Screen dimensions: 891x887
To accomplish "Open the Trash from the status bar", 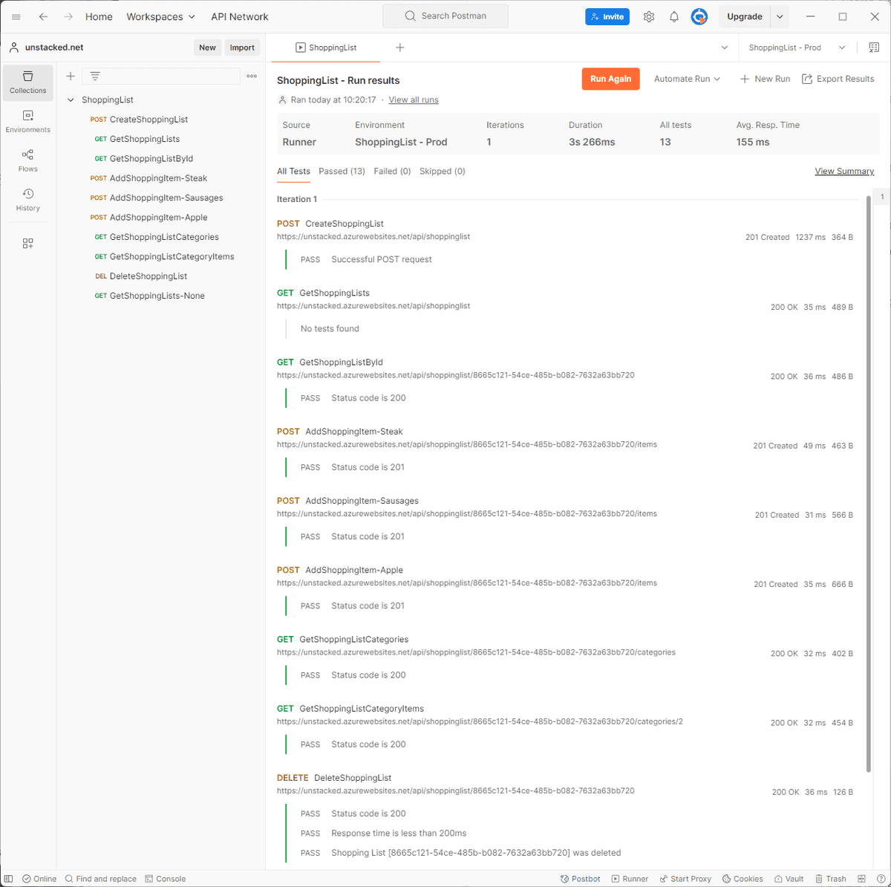I will click(831, 878).
